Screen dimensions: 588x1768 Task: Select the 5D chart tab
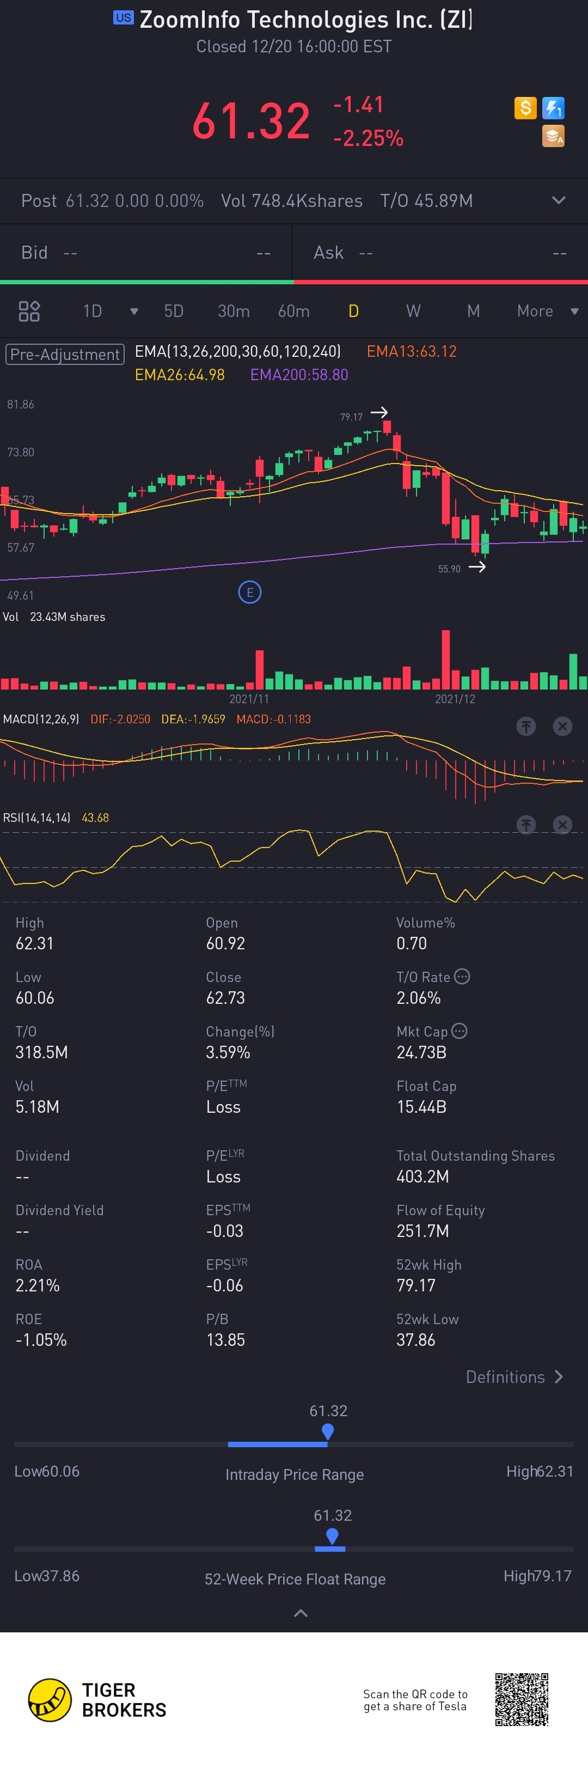[174, 311]
